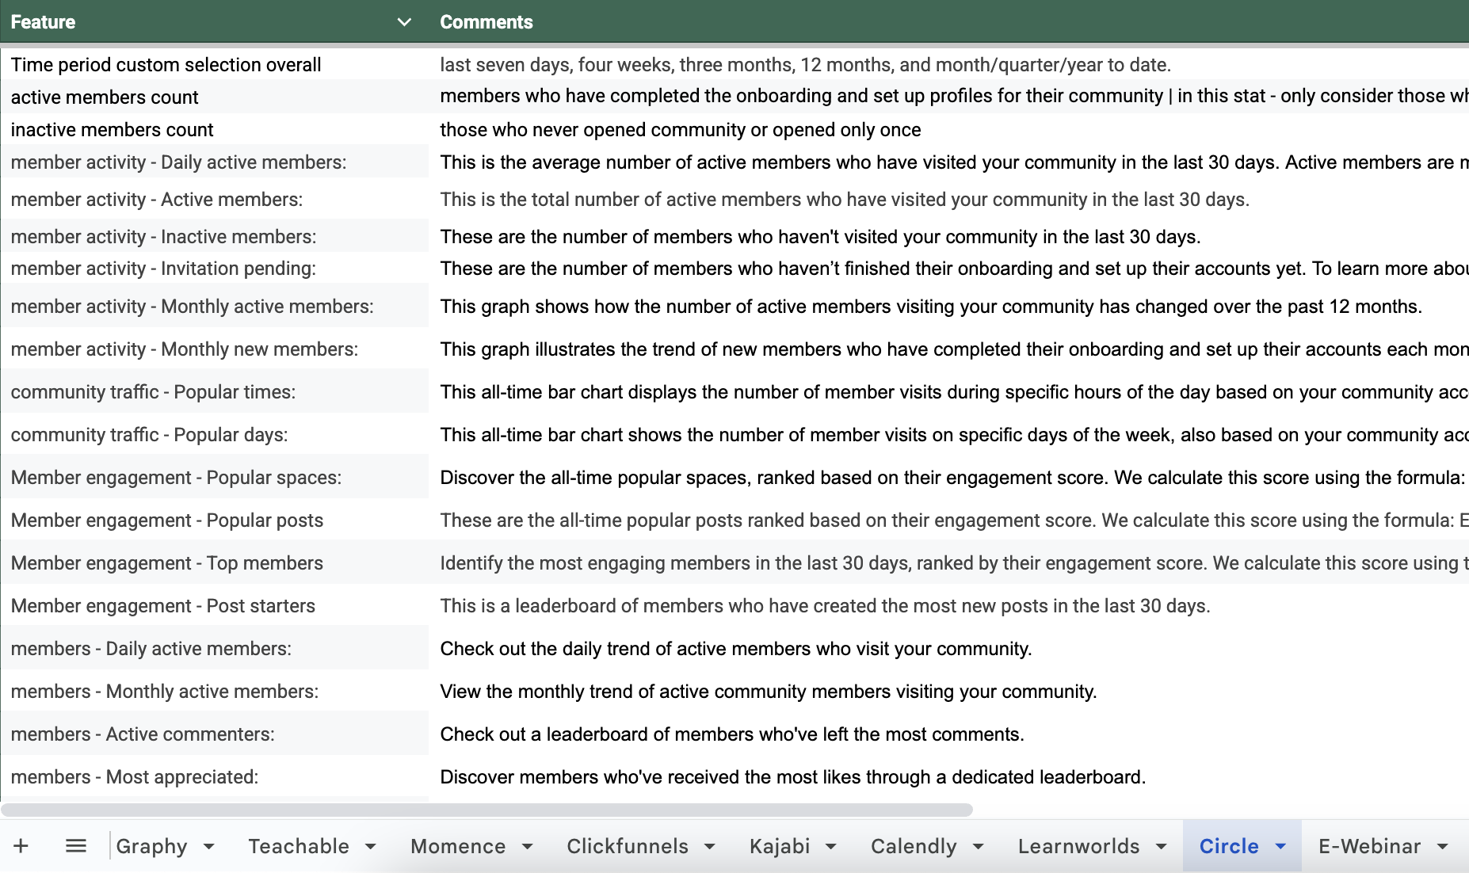Click the add new sheet plus icon
Image resolution: width=1469 pixels, height=873 pixels.
21,846
